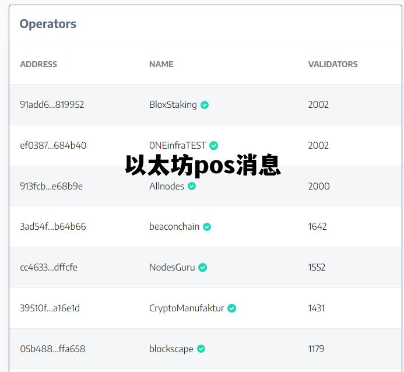
Task: Click validator count 1431 for CryptoManufaktur
Action: tap(317, 308)
